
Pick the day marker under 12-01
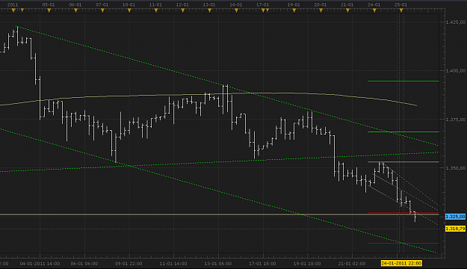pos(183,10)
